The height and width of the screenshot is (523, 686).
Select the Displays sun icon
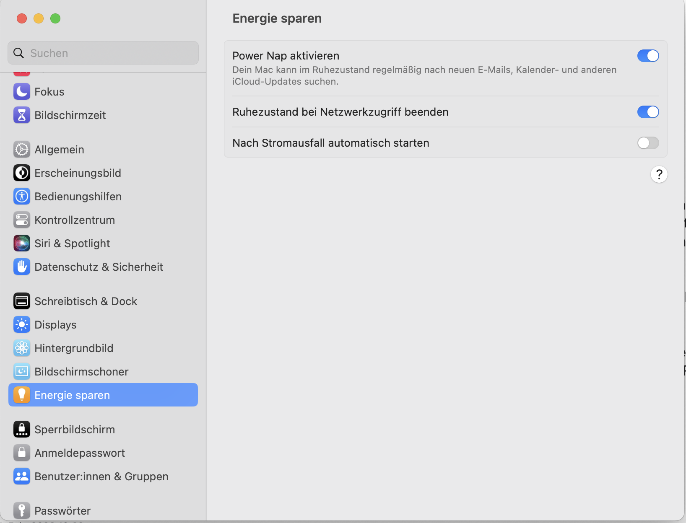(22, 325)
